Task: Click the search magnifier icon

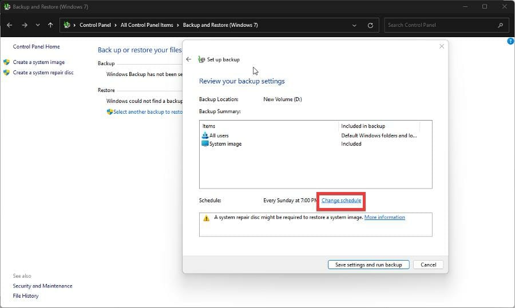Action: (500, 25)
